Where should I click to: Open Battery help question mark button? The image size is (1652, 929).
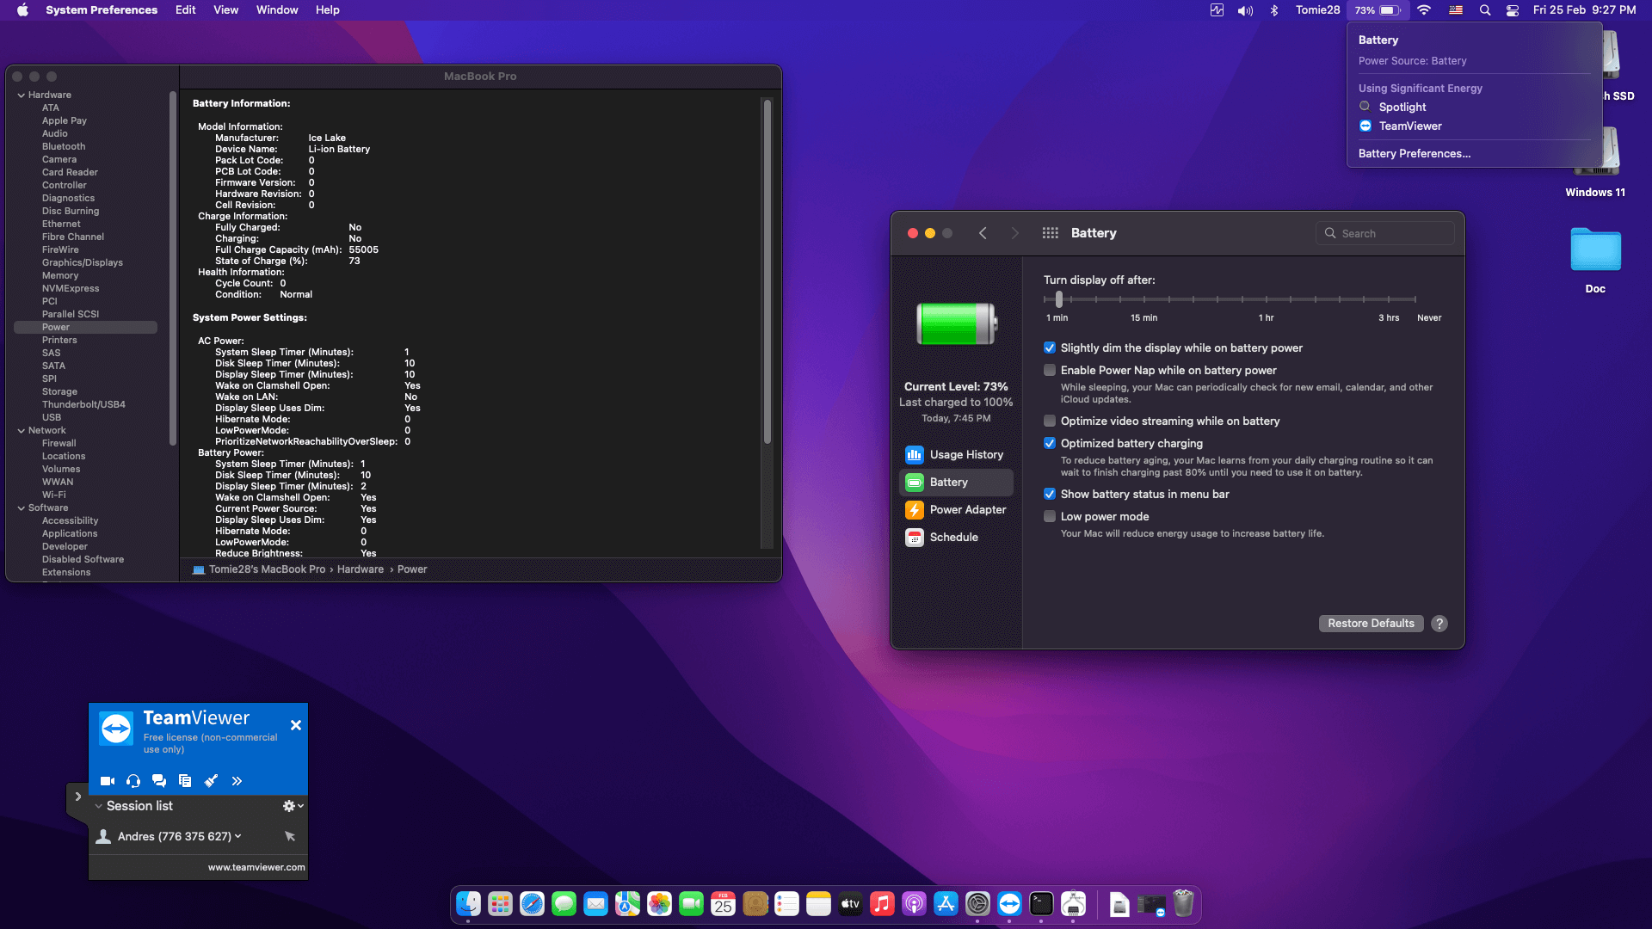[1439, 624]
